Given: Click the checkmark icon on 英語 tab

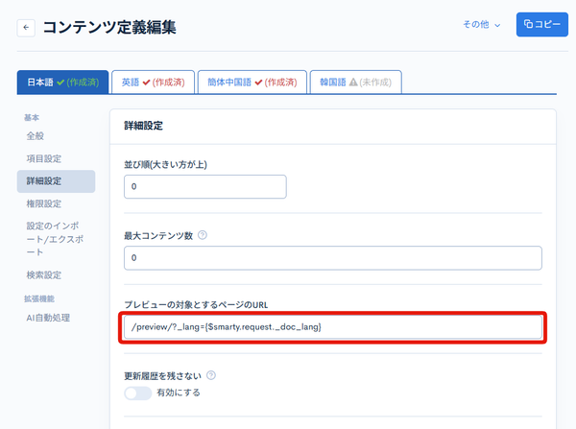Looking at the screenshot, I should (x=146, y=83).
